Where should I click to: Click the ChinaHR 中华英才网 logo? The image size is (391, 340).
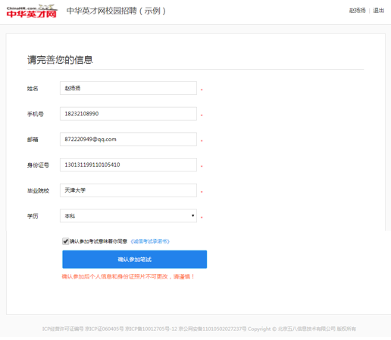32,11
